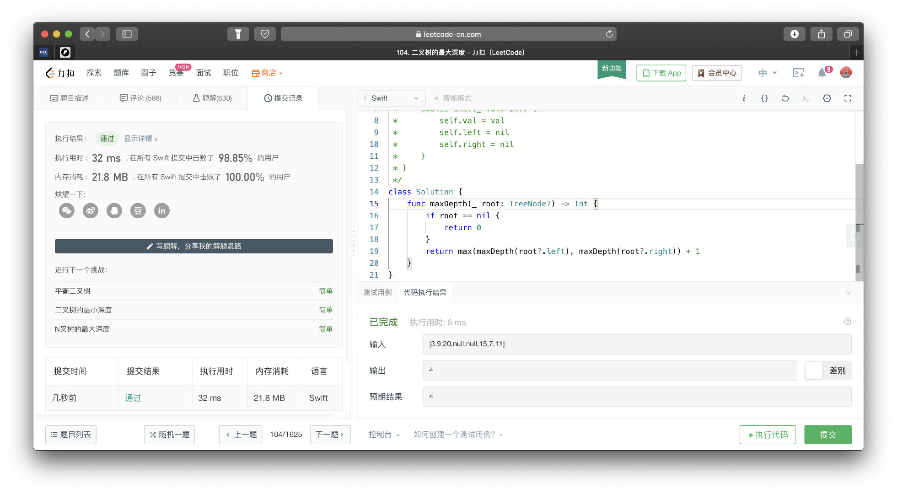Expand the 控制台 console toggle
Screen dimensions: 897x494
coord(384,435)
